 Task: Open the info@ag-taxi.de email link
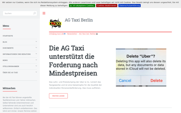56,34
